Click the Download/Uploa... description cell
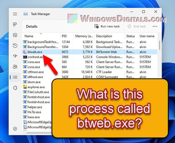This screenshot has height=143, width=175. (x=109, y=47)
